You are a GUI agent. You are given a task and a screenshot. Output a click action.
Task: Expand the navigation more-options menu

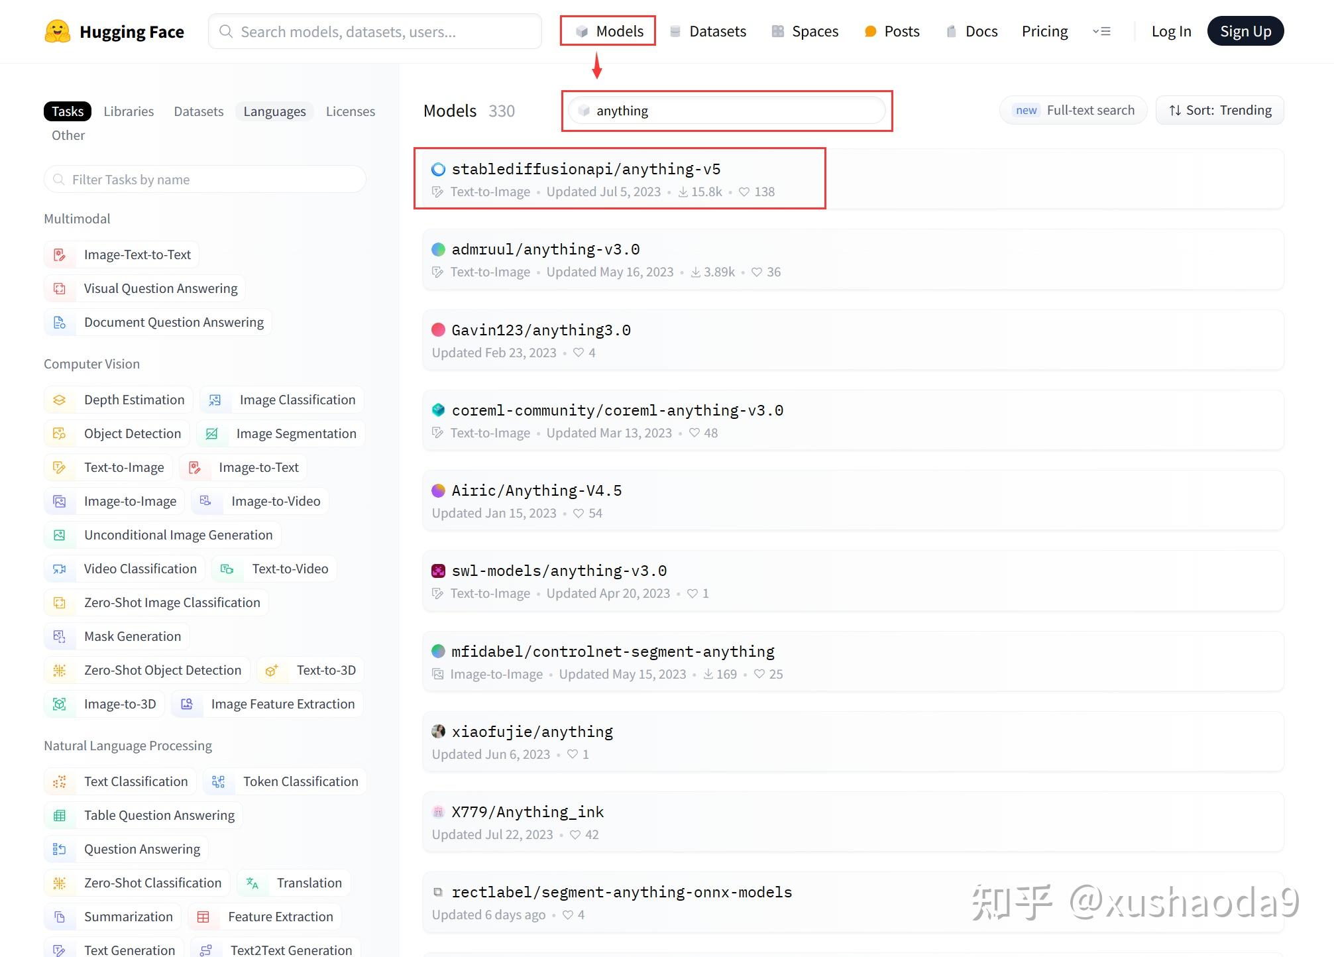point(1101,32)
